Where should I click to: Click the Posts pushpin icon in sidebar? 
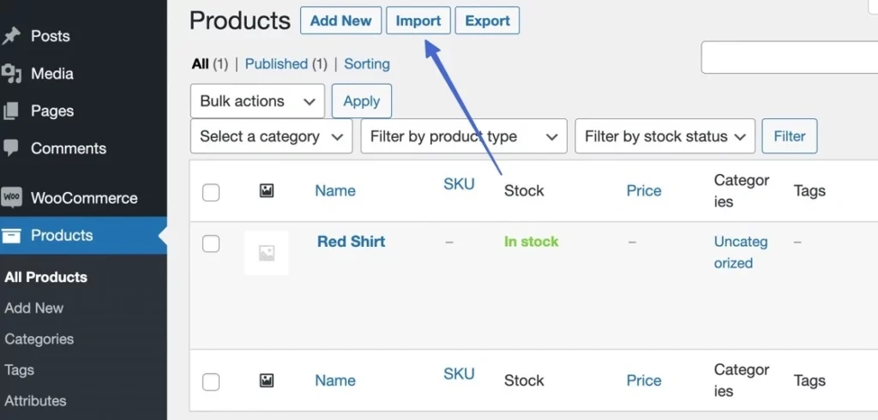tap(11, 36)
